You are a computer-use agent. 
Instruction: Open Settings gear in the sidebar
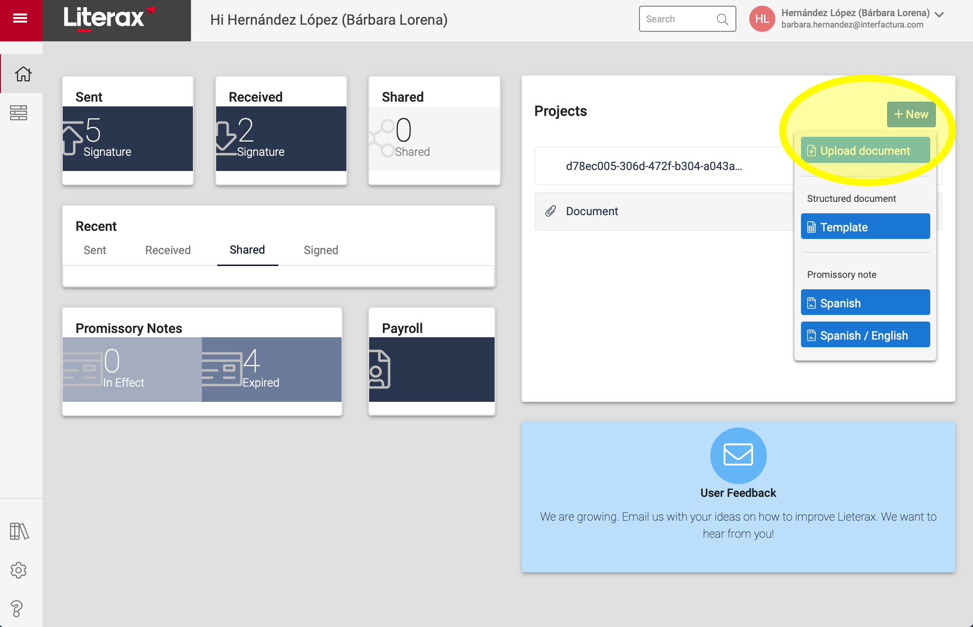click(19, 570)
